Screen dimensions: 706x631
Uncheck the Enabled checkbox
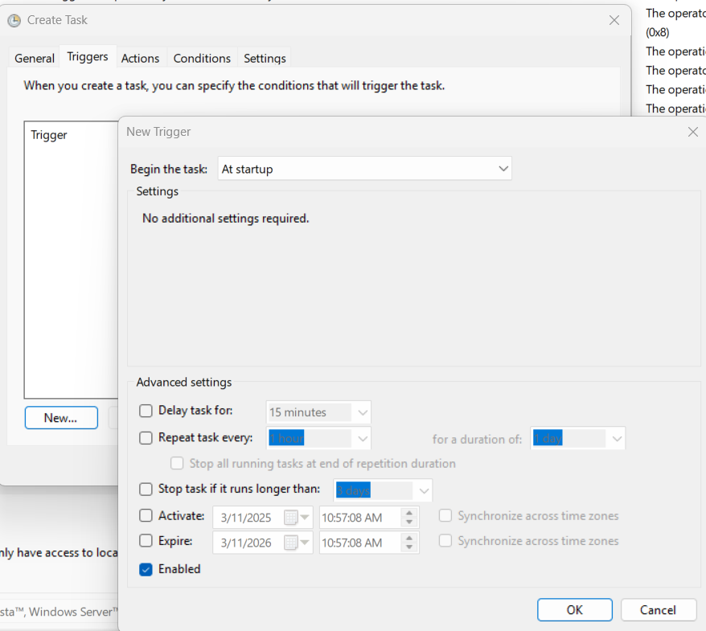tap(146, 569)
